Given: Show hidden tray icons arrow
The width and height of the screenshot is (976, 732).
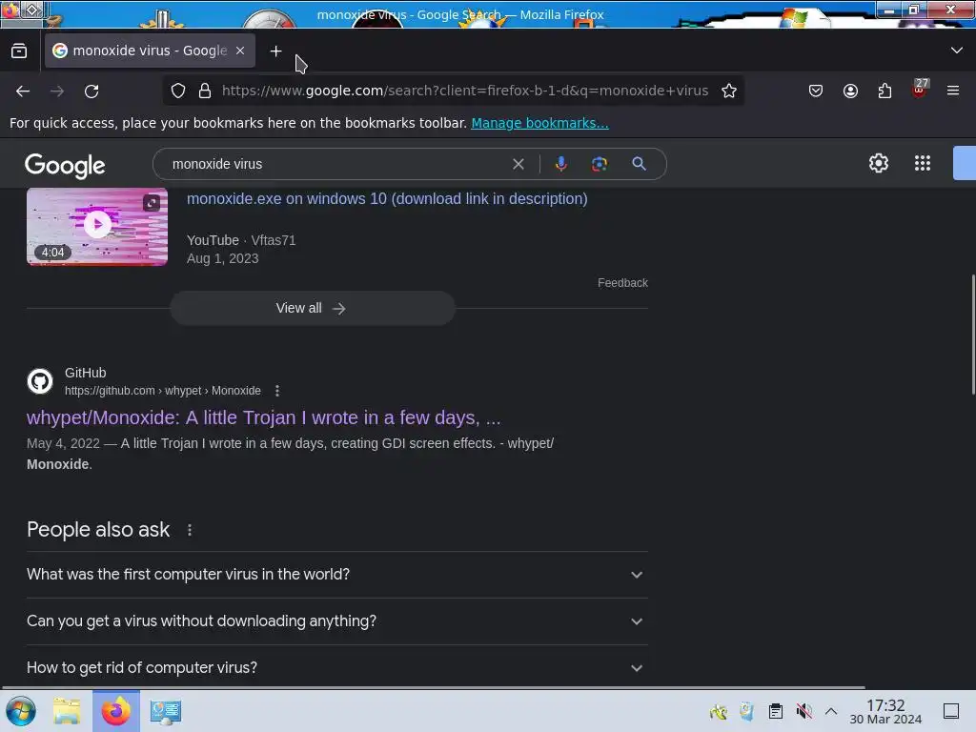Looking at the screenshot, I should [831, 711].
